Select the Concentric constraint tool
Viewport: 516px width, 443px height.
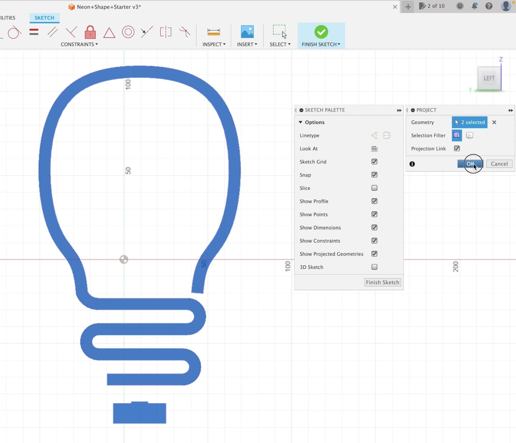click(128, 32)
